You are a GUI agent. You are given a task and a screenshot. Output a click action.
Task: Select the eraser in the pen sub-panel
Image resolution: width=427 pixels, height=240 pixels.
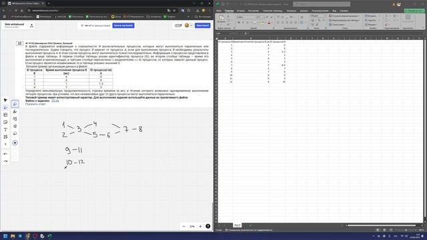coord(15,126)
